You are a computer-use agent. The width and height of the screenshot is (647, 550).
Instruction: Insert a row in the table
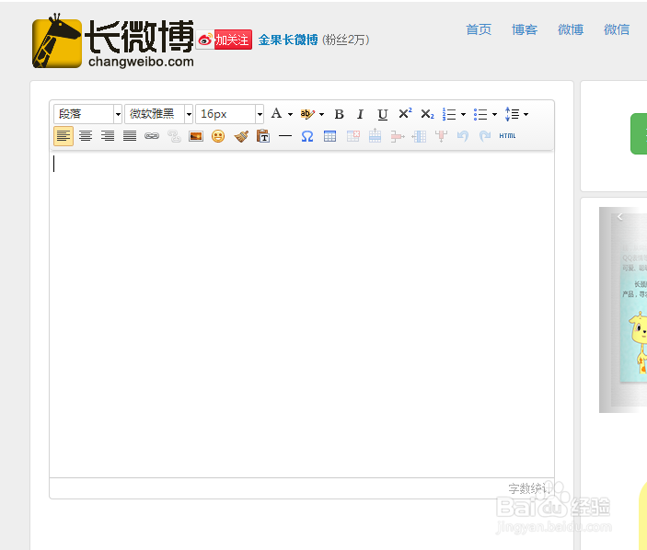375,135
